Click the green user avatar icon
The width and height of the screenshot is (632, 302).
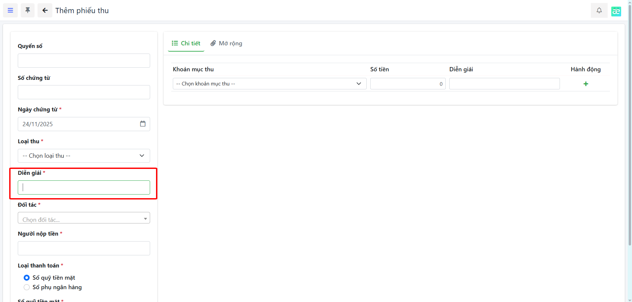coord(616,11)
